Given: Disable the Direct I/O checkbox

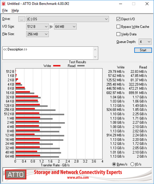Looking at the screenshot, I should click(x=118, y=19).
